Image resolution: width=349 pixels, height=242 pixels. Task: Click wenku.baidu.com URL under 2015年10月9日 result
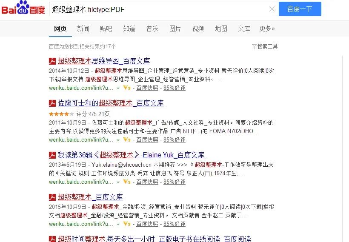pos(81,224)
